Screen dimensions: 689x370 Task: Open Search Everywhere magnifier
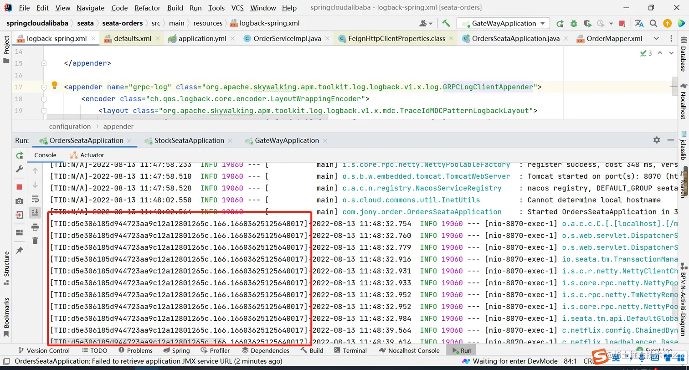tap(653, 23)
